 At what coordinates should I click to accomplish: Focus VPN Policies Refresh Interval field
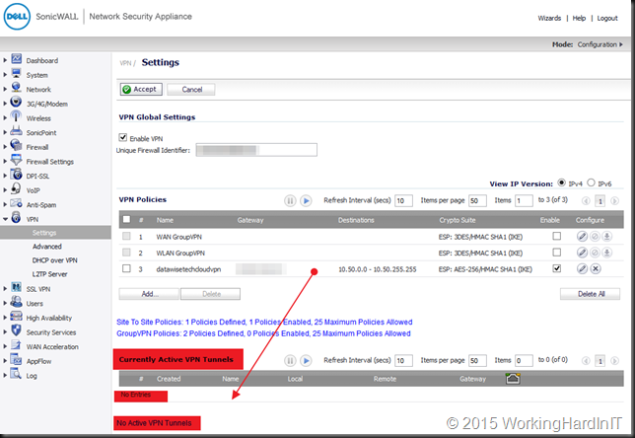(403, 200)
